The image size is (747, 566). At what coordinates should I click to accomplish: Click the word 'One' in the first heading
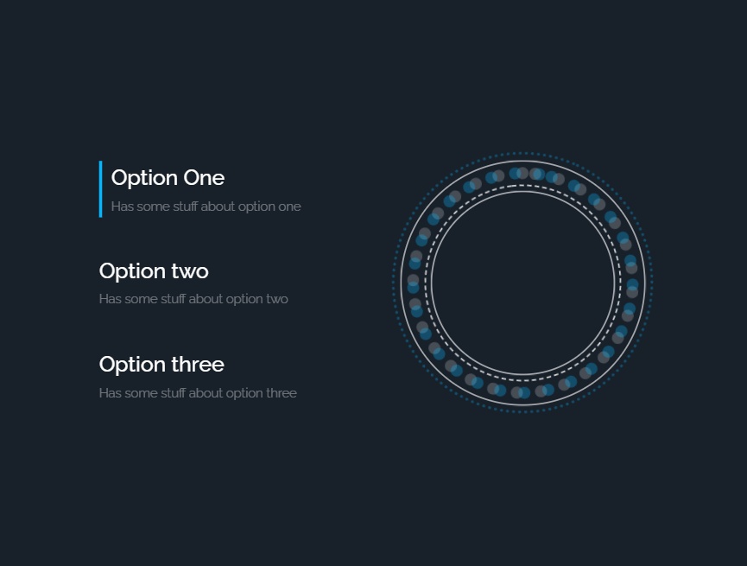click(x=204, y=178)
